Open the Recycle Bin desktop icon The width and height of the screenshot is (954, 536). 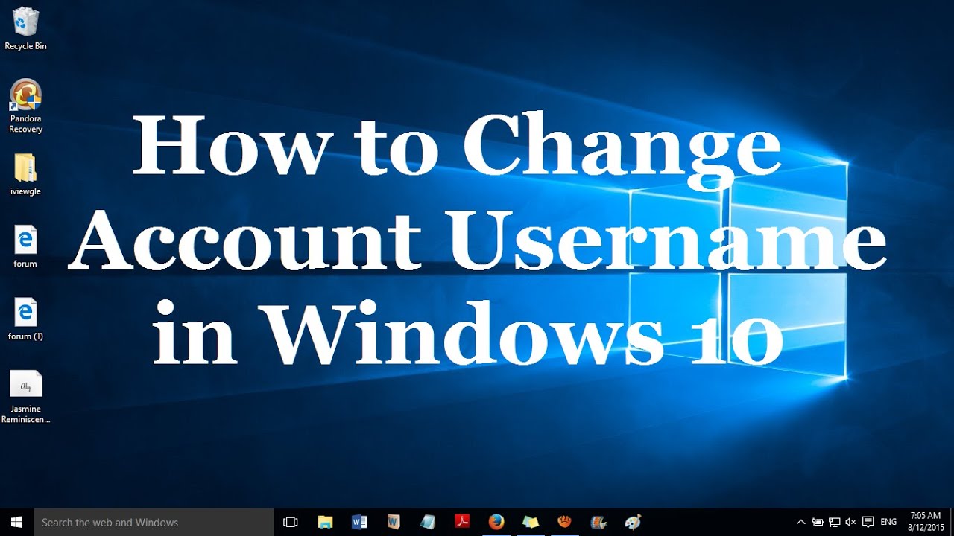[x=25, y=28]
